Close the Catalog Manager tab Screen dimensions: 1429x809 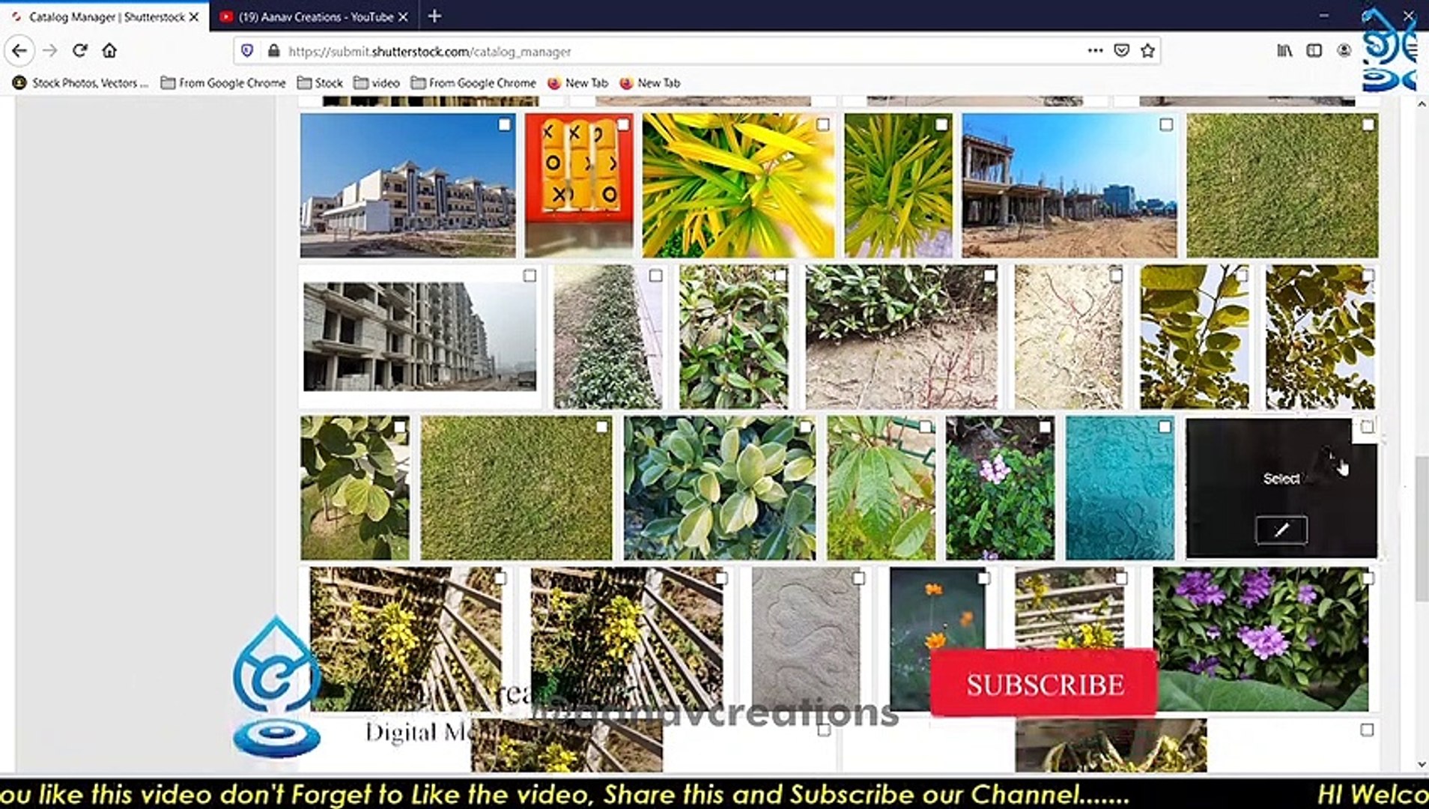point(194,16)
